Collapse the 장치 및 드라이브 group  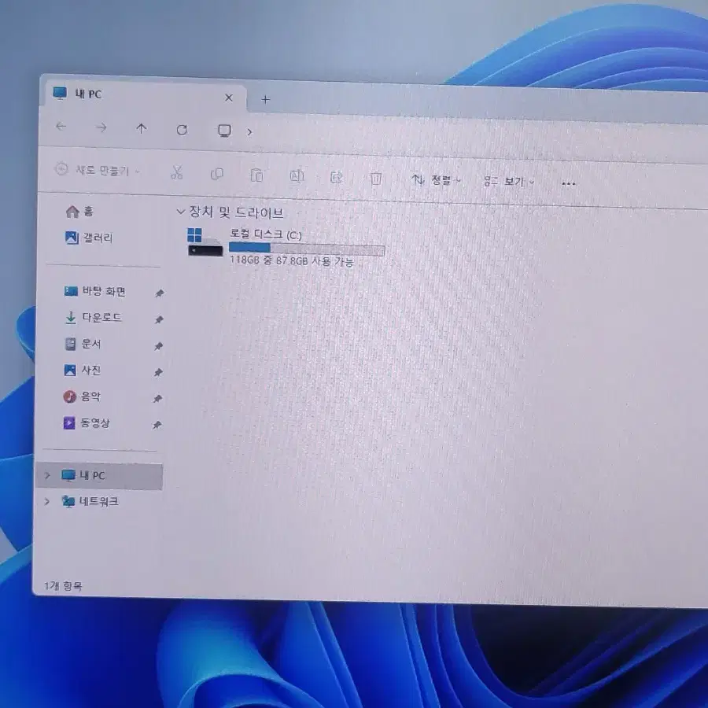181,212
